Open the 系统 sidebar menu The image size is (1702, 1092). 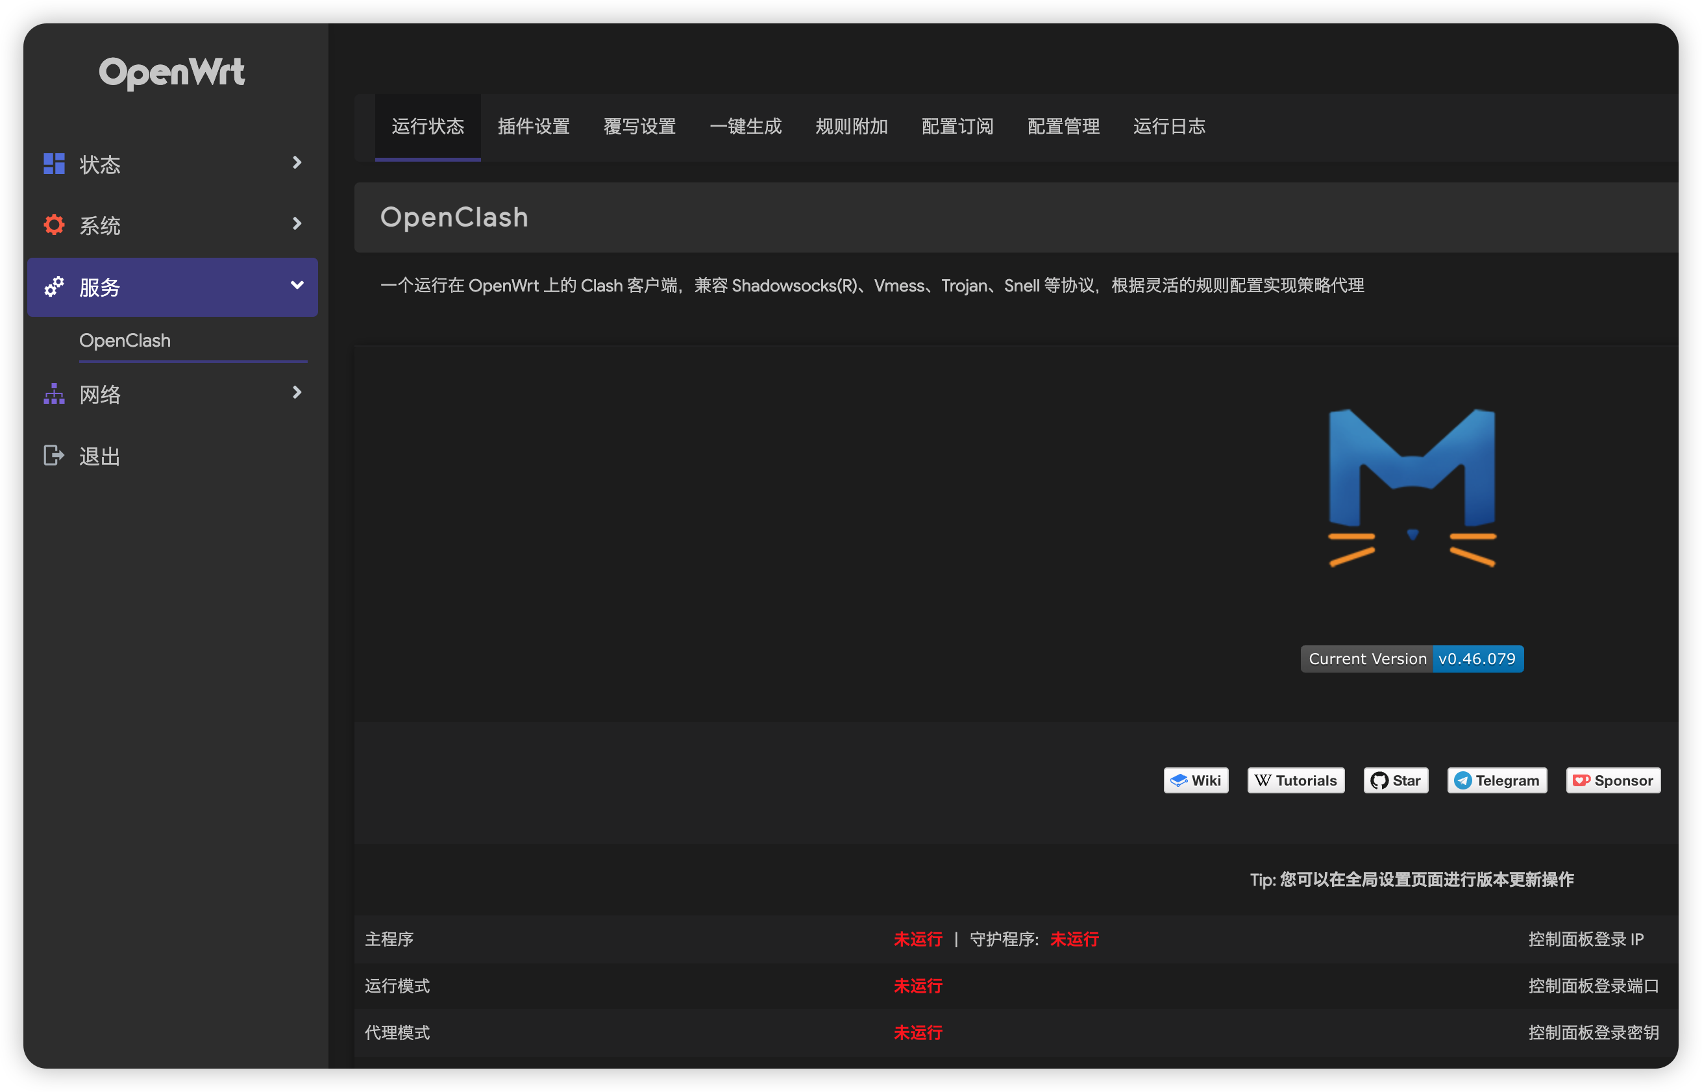[x=172, y=225]
